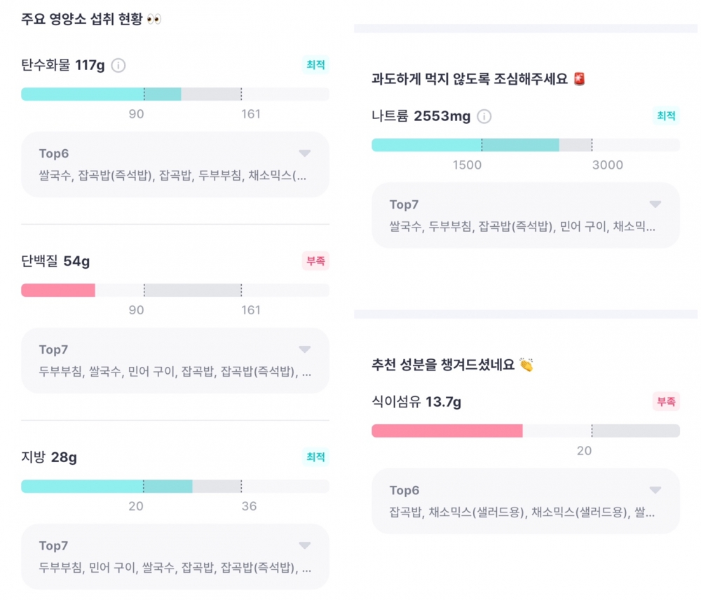Click the eyes emoji beside 주요 영양소 섭취 현황
Image resolution: width=701 pixels, height=600 pixels.
(154, 20)
